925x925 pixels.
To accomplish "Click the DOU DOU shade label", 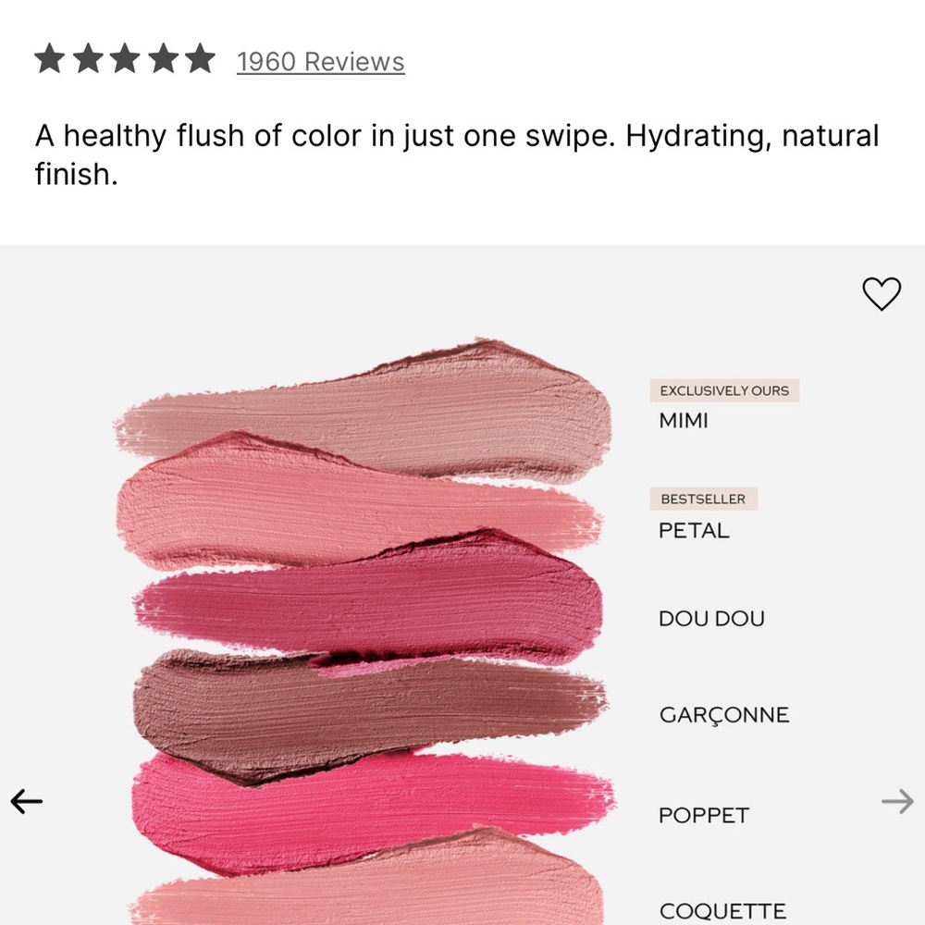I will click(x=711, y=618).
